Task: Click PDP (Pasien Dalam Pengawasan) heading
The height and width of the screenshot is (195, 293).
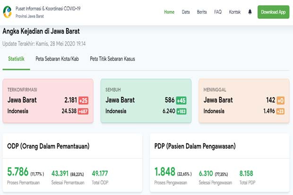Action: click(x=195, y=146)
